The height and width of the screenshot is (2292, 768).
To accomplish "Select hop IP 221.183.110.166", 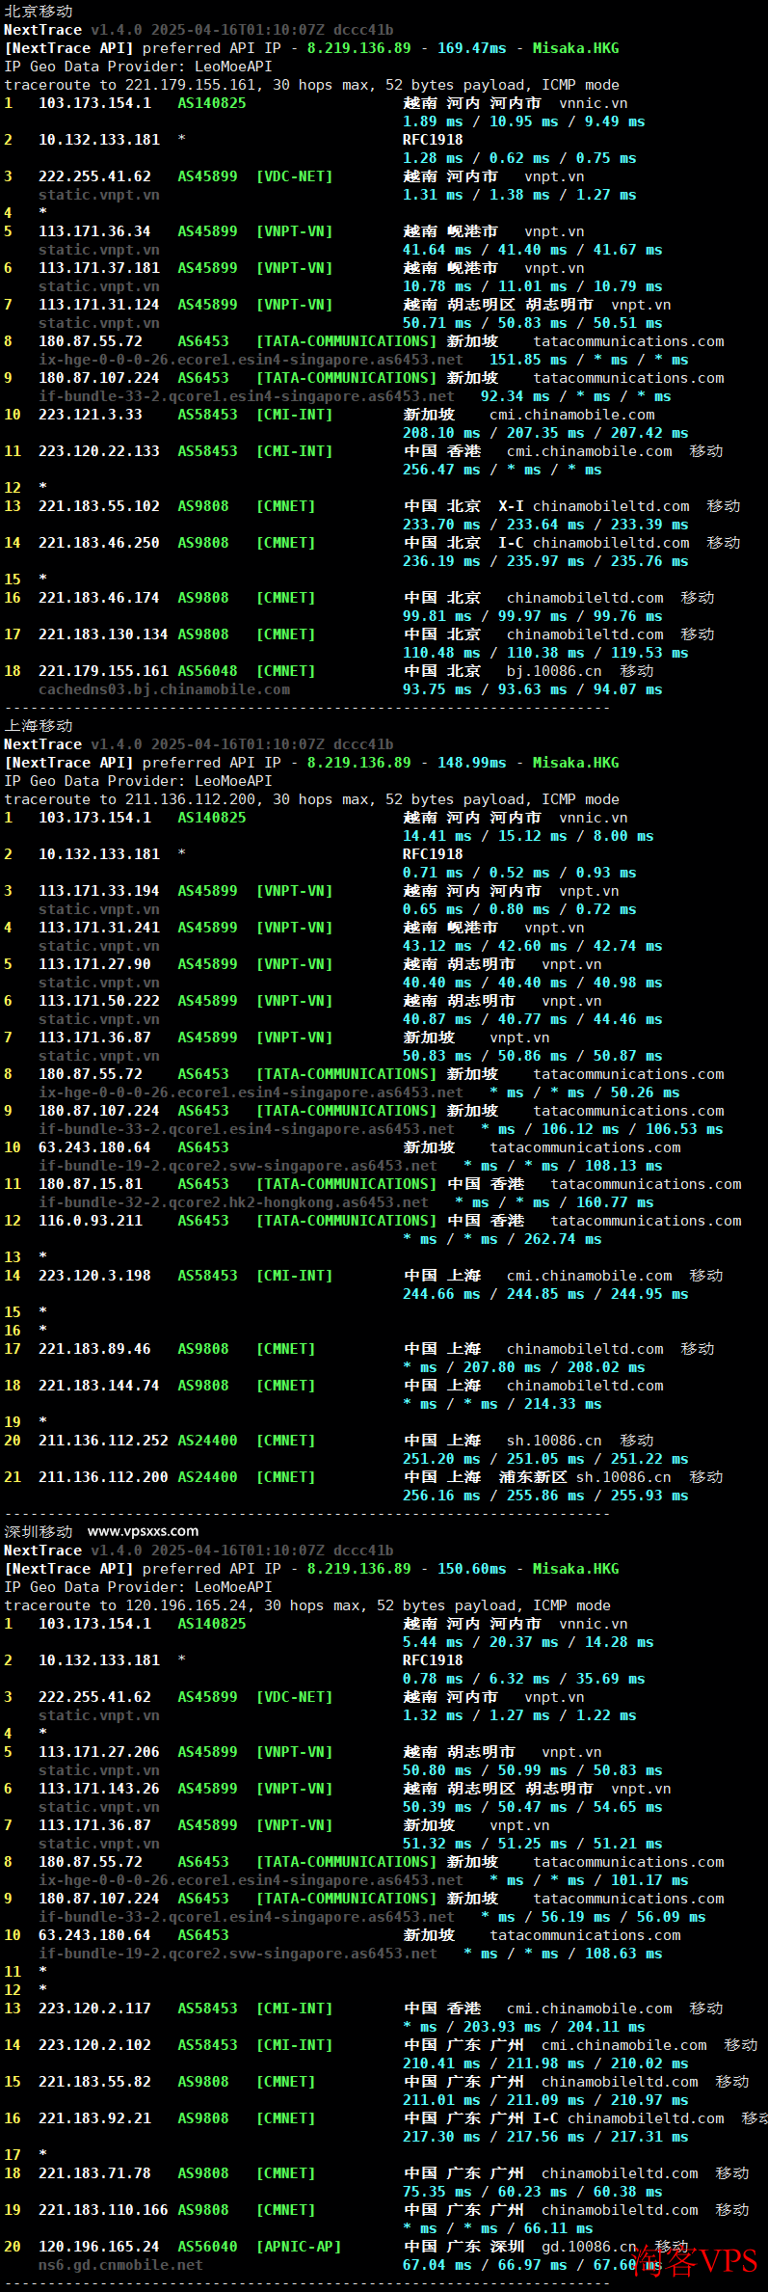I will pyautogui.click(x=103, y=2210).
